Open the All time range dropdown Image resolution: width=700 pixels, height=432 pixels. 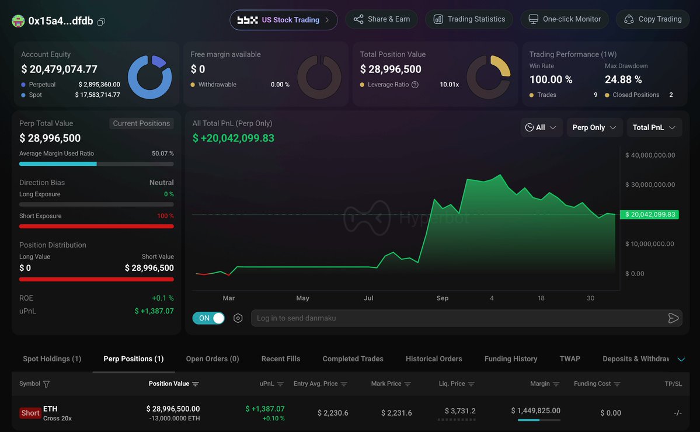point(541,128)
